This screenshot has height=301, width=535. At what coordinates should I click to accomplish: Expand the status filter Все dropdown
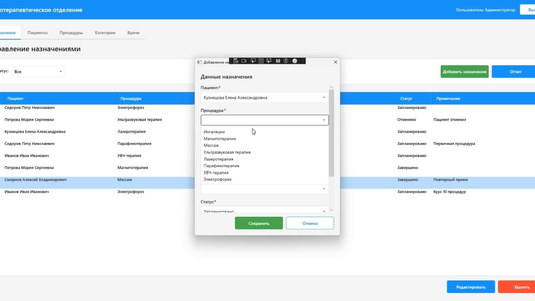pyautogui.click(x=38, y=72)
